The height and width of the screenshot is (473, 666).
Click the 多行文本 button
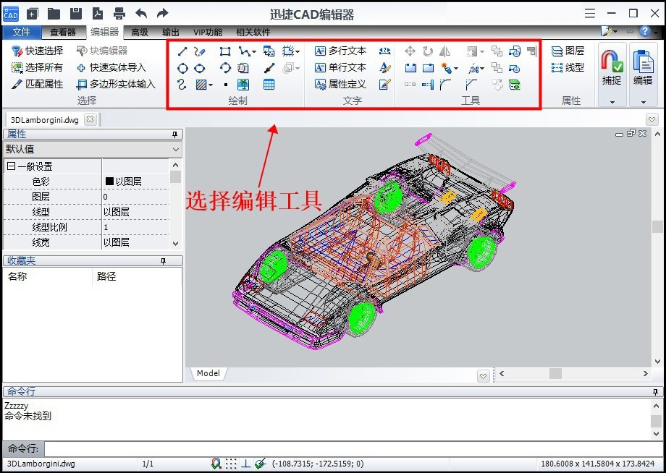click(341, 51)
